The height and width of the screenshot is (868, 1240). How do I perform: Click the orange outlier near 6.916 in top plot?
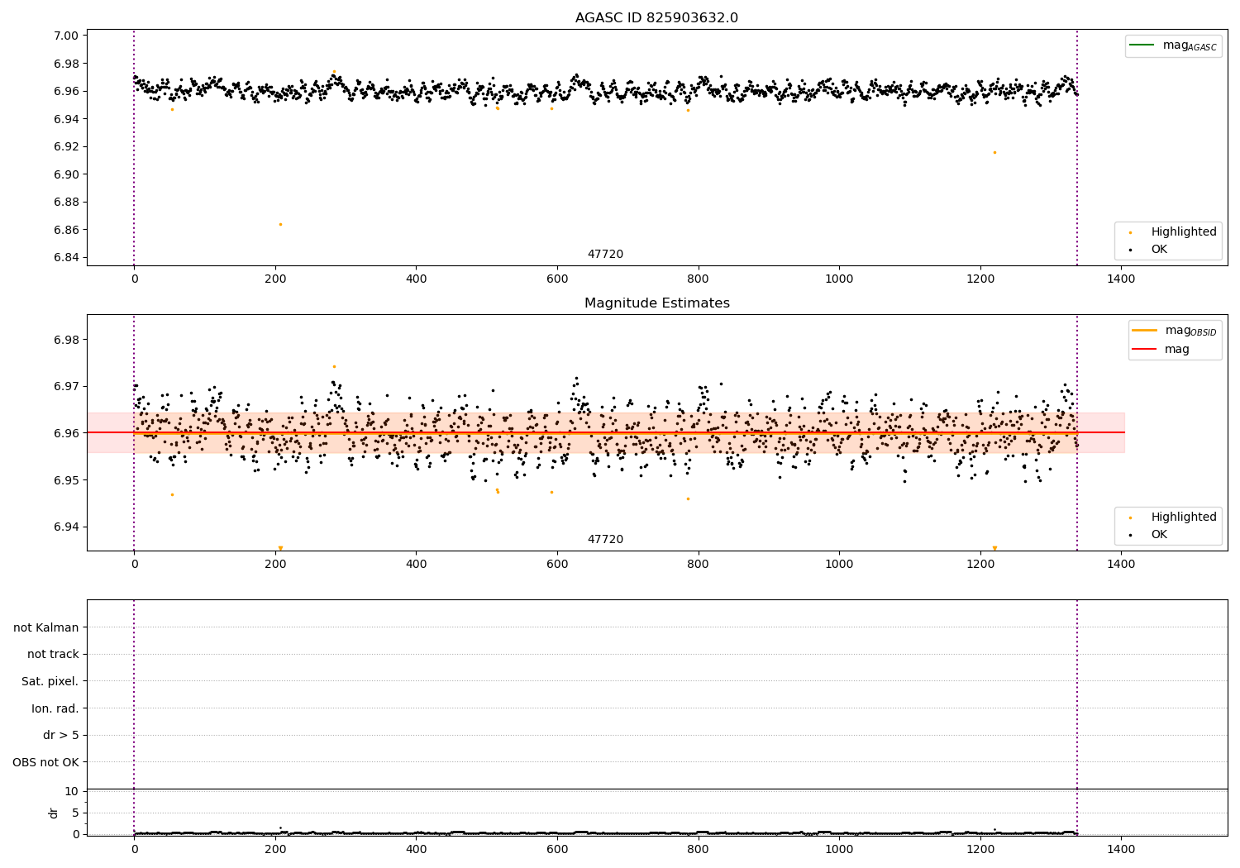[994, 152]
